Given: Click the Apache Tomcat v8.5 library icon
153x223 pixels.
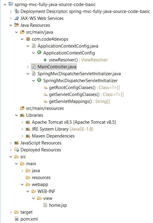Looking at the screenshot, I should 28,122.
